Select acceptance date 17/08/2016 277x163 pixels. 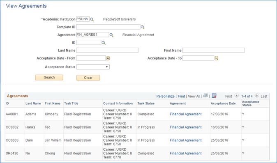[219, 114]
